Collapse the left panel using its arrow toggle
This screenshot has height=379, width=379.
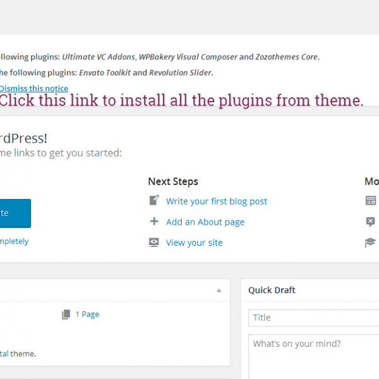(x=219, y=291)
